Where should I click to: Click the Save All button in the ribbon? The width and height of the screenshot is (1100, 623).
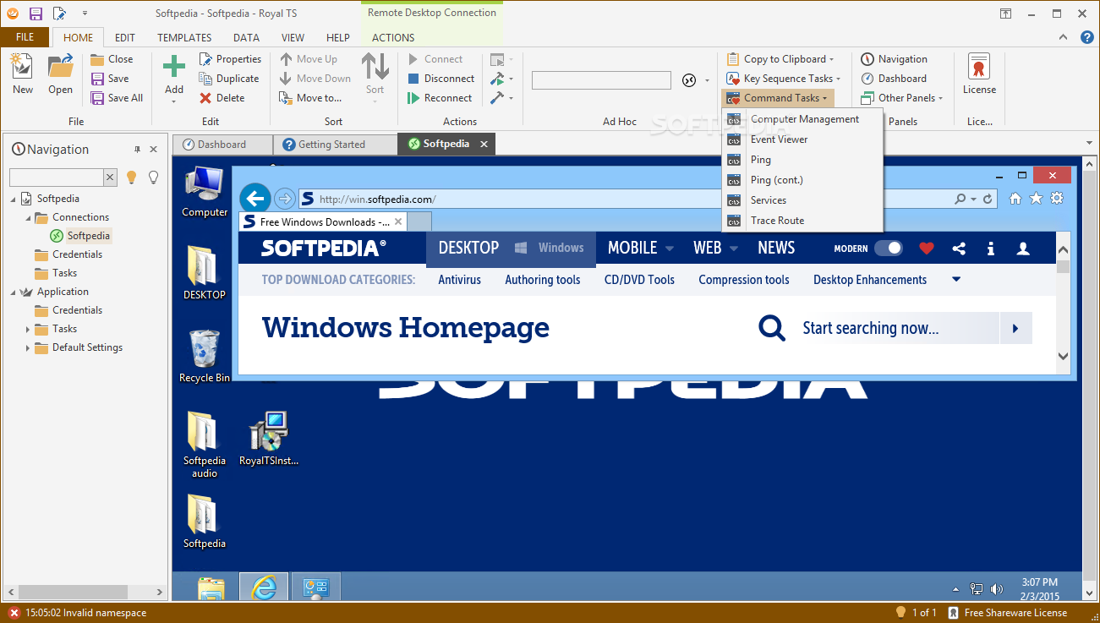tap(117, 98)
